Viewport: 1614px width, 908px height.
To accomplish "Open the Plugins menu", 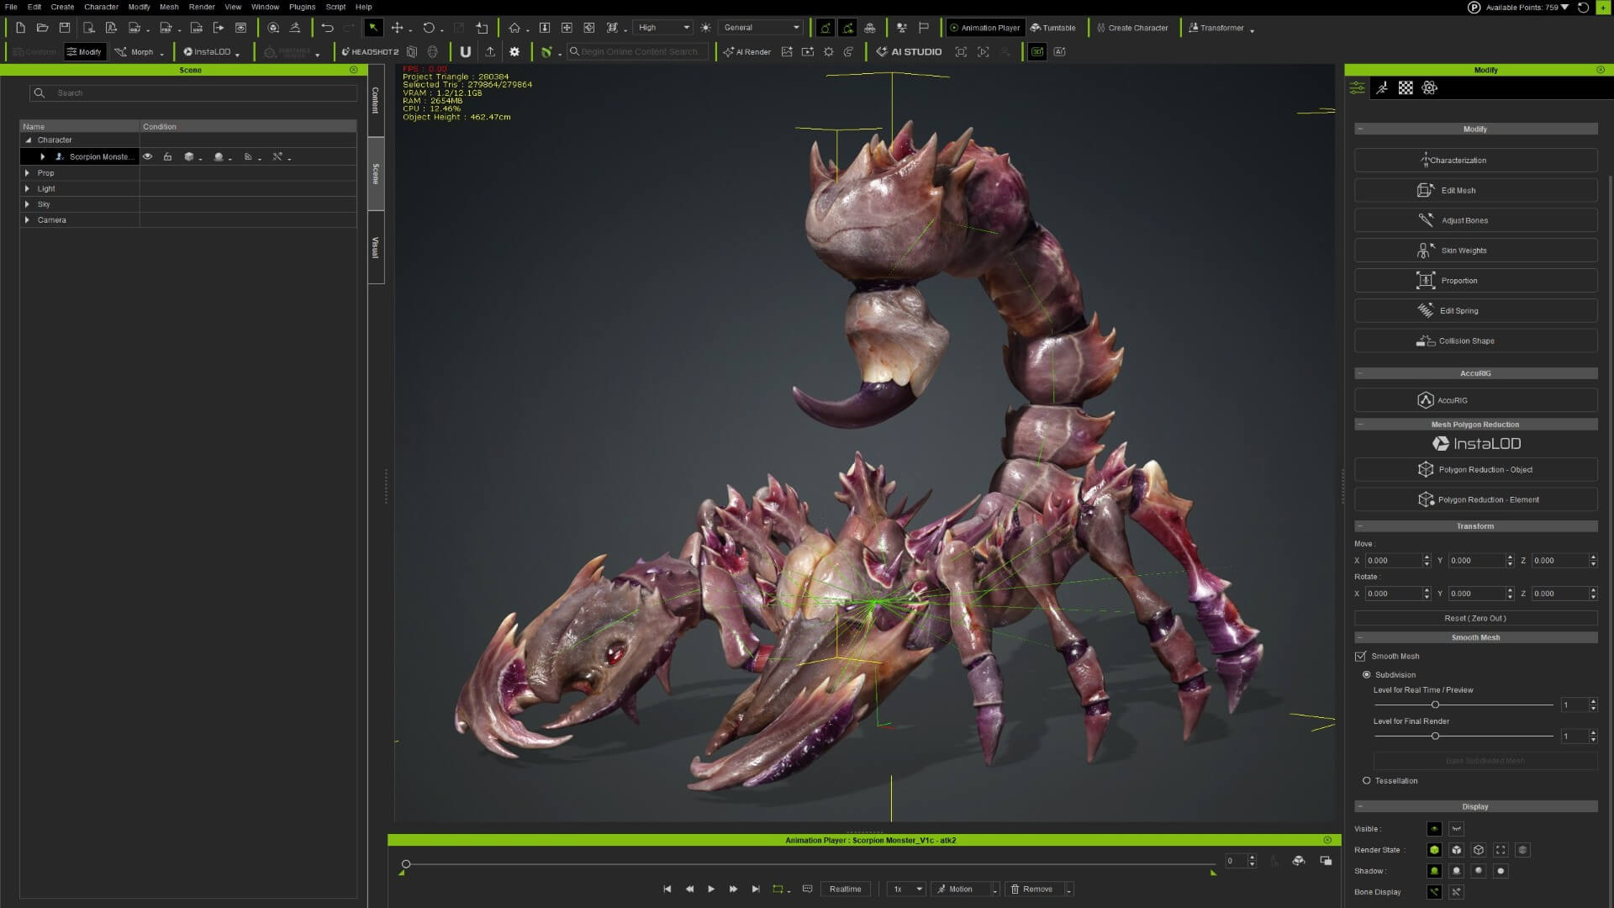I will click(302, 7).
